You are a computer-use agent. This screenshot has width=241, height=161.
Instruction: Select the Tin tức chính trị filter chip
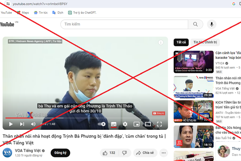[x=205, y=42]
